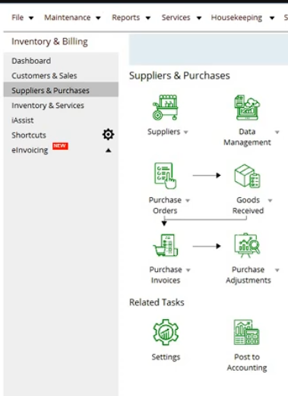Click the Post to Accounting icon
This screenshot has width=288, height=396.
point(247,332)
